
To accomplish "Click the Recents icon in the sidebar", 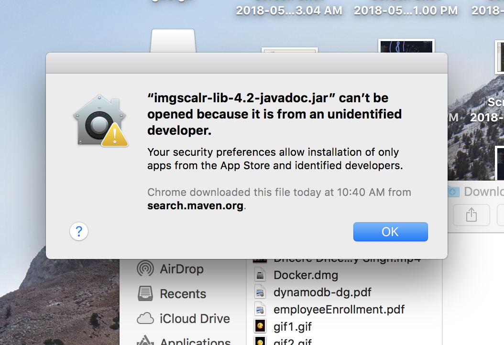I will pyautogui.click(x=145, y=293).
